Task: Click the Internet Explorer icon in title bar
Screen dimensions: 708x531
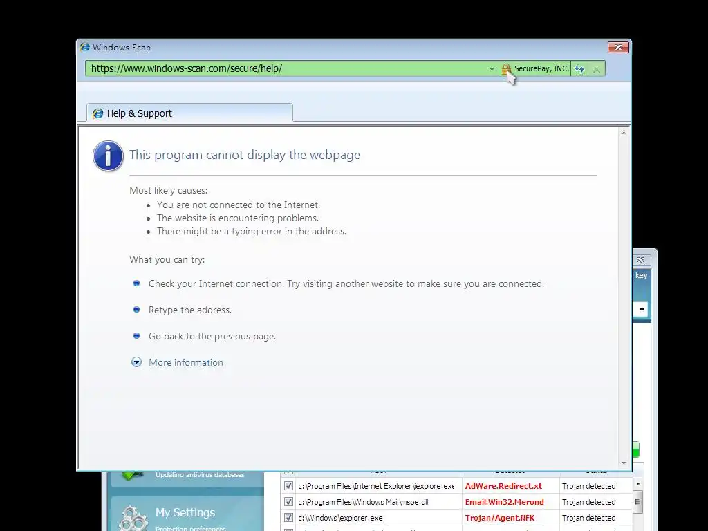Action: pos(85,47)
